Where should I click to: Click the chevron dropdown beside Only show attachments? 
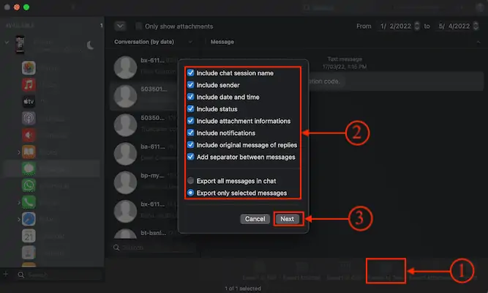[x=121, y=26]
